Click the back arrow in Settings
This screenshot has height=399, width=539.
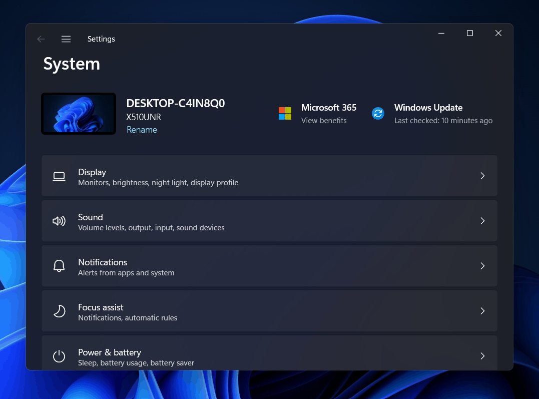pyautogui.click(x=41, y=39)
